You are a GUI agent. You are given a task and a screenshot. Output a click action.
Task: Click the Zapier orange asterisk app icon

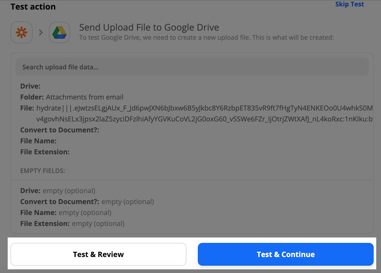[x=21, y=33]
